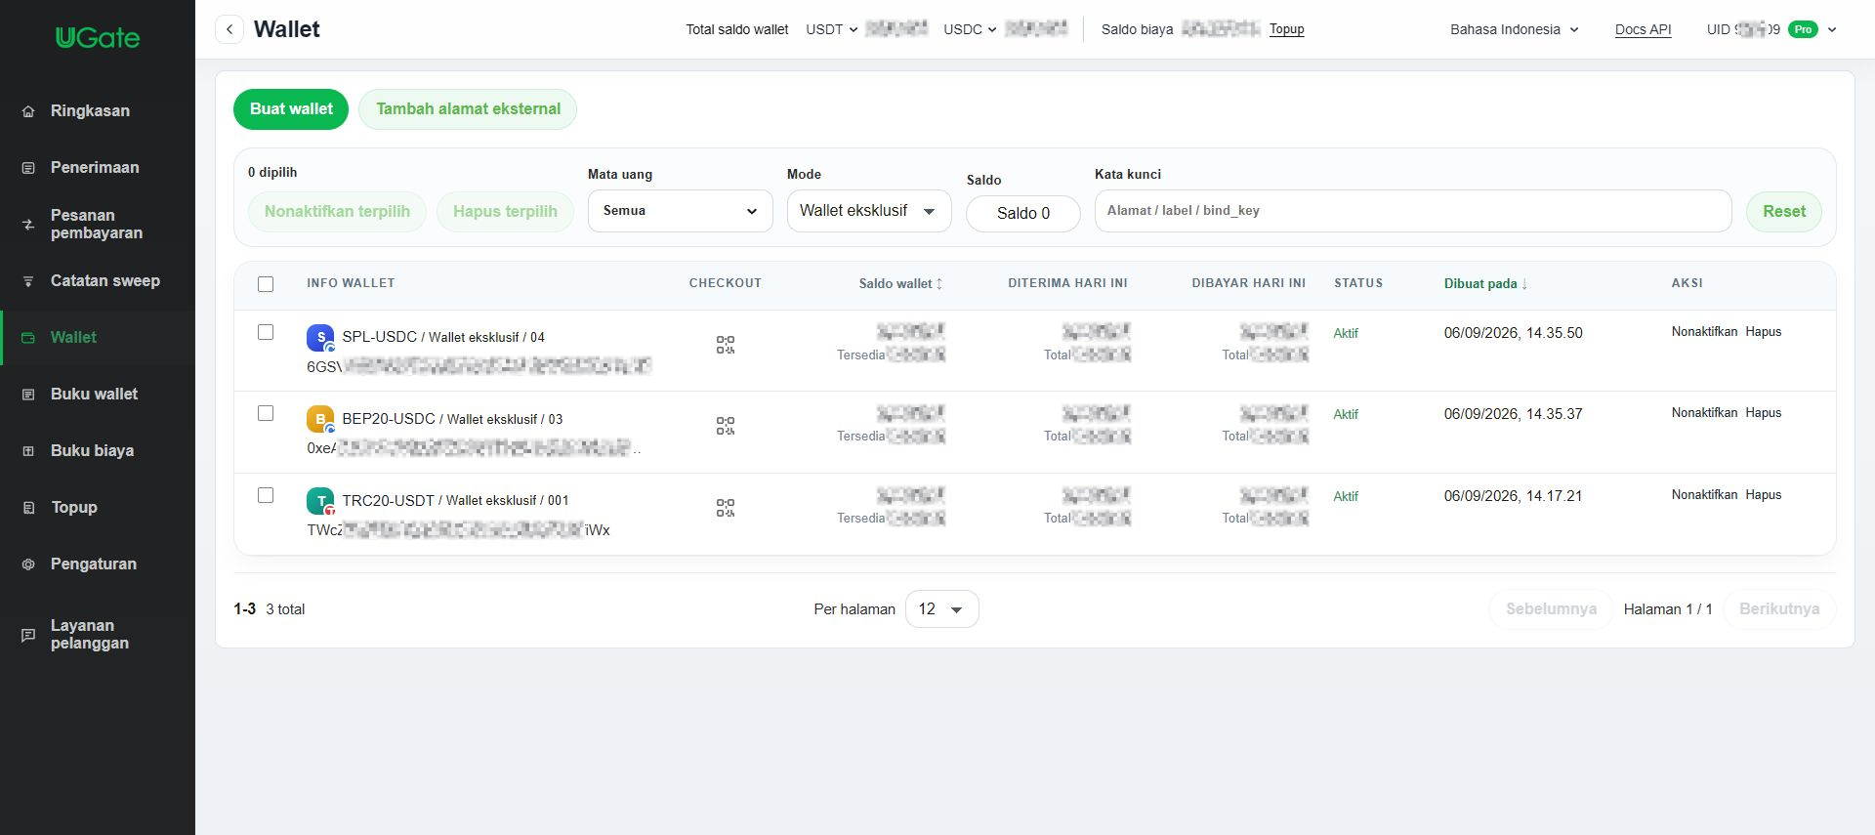Open checkout QR for SPL-USDC wallet
The width and height of the screenshot is (1875, 835).
coord(725,345)
